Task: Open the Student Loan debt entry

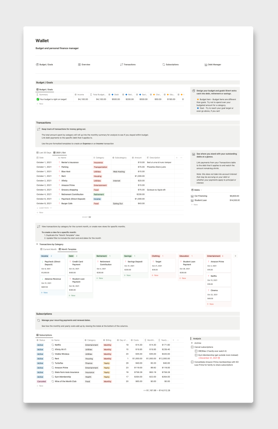Action: (x=201, y=200)
